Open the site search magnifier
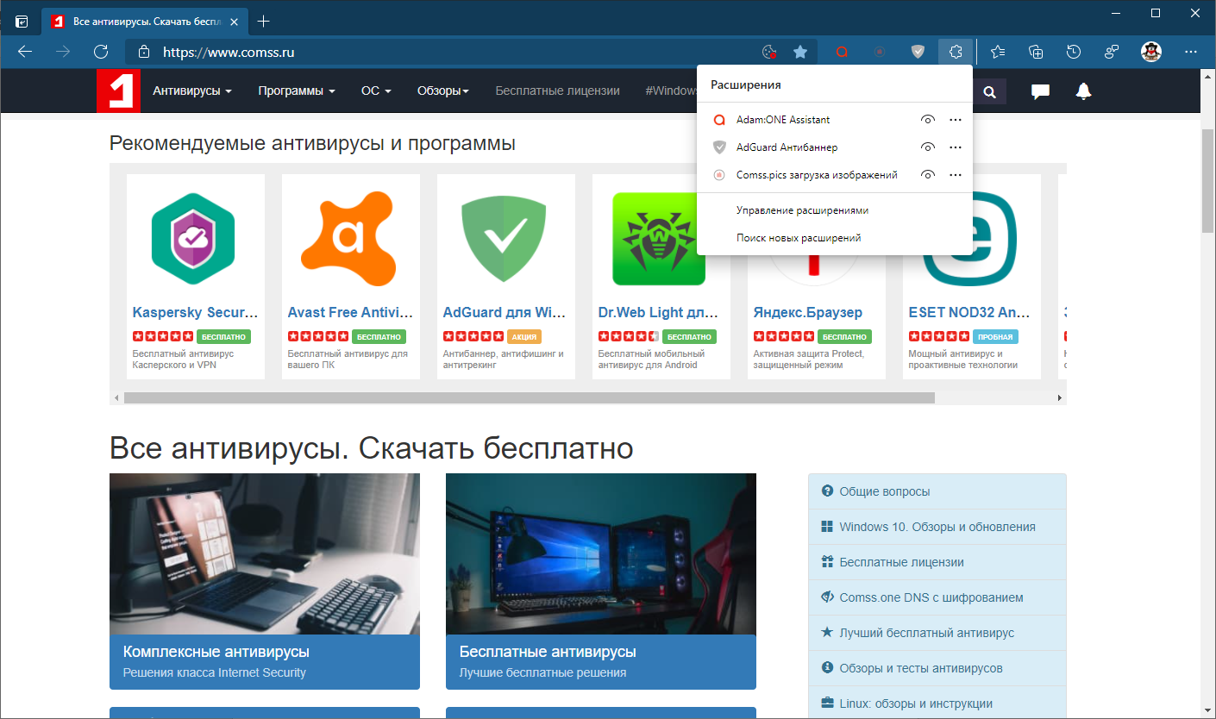Screen dimensions: 1216x719 pos(990,91)
